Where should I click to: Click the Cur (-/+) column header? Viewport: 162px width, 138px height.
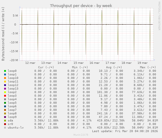pos(46,67)
